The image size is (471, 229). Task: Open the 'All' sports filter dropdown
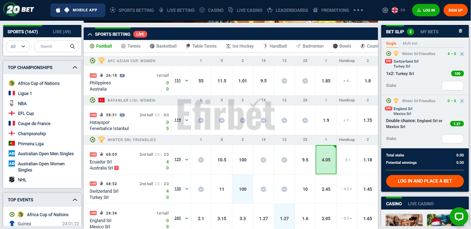[18, 46]
